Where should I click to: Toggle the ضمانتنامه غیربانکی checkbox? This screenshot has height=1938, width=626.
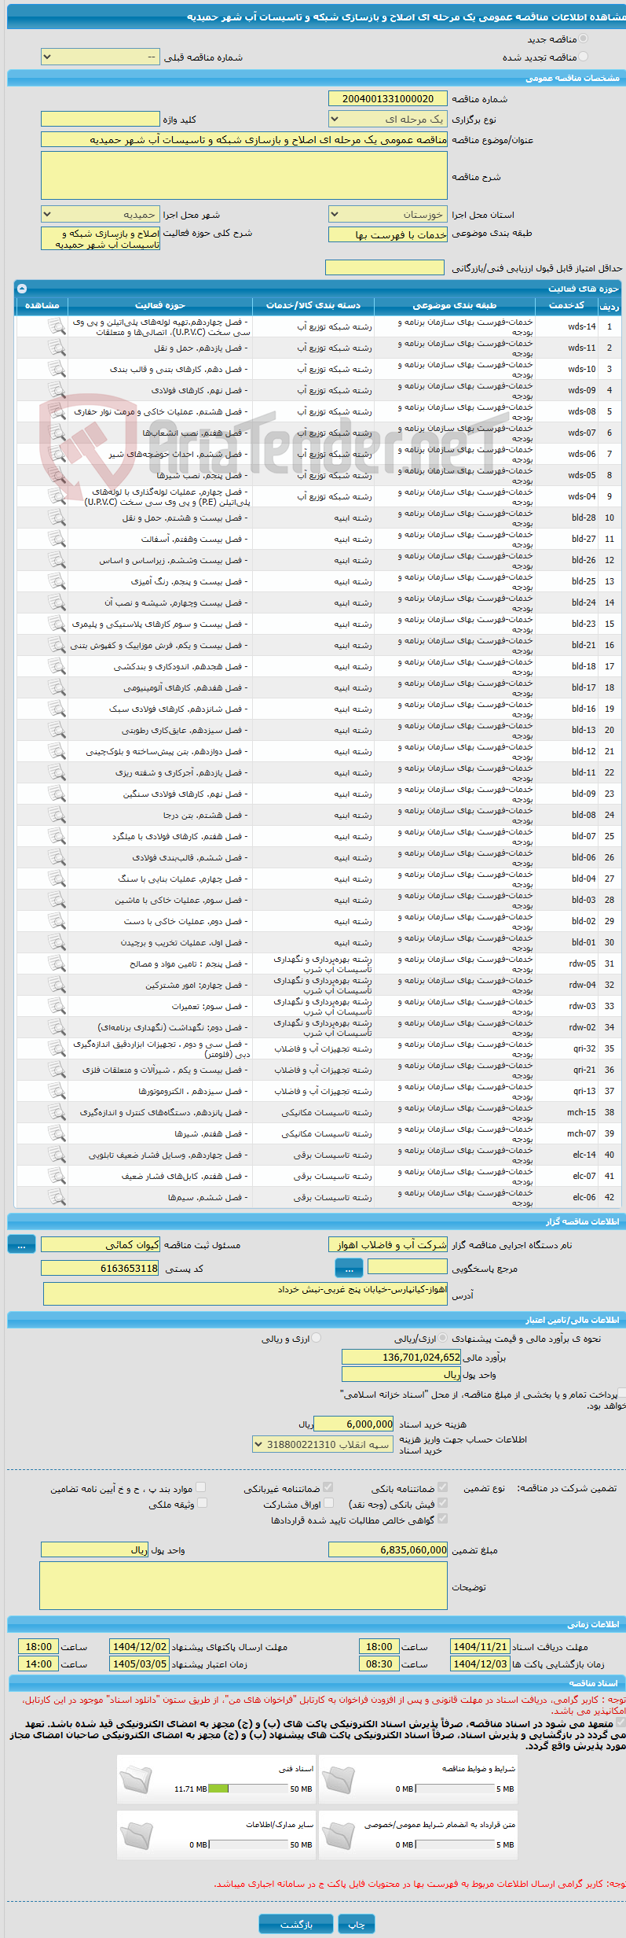coord(328,1487)
